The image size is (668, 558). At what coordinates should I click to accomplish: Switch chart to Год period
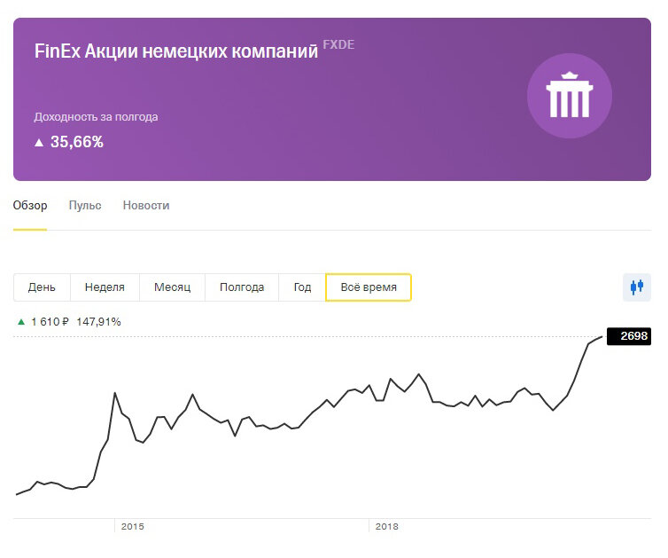click(x=302, y=287)
